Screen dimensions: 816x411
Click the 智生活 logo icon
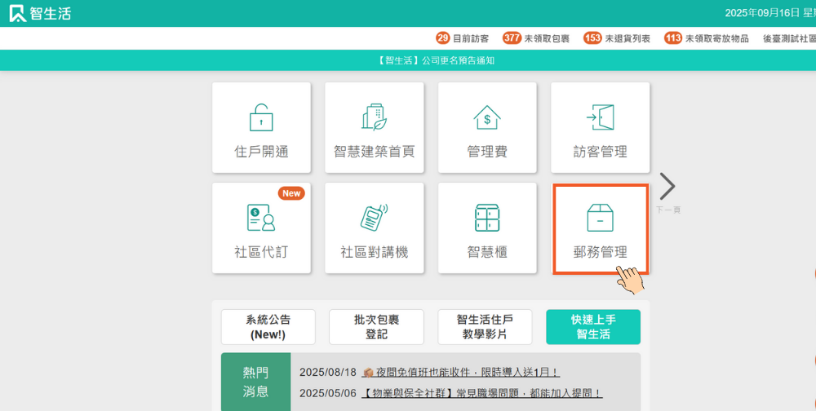(18, 13)
